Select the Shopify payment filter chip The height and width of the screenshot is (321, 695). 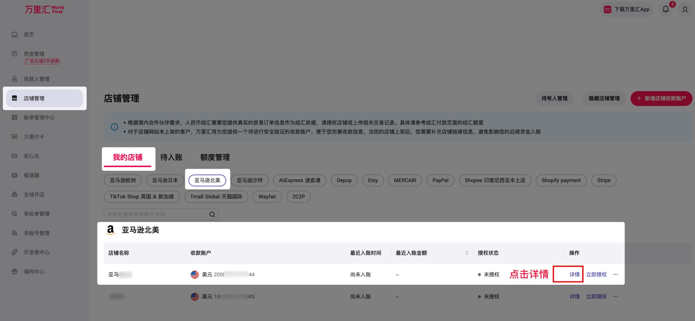(x=561, y=180)
